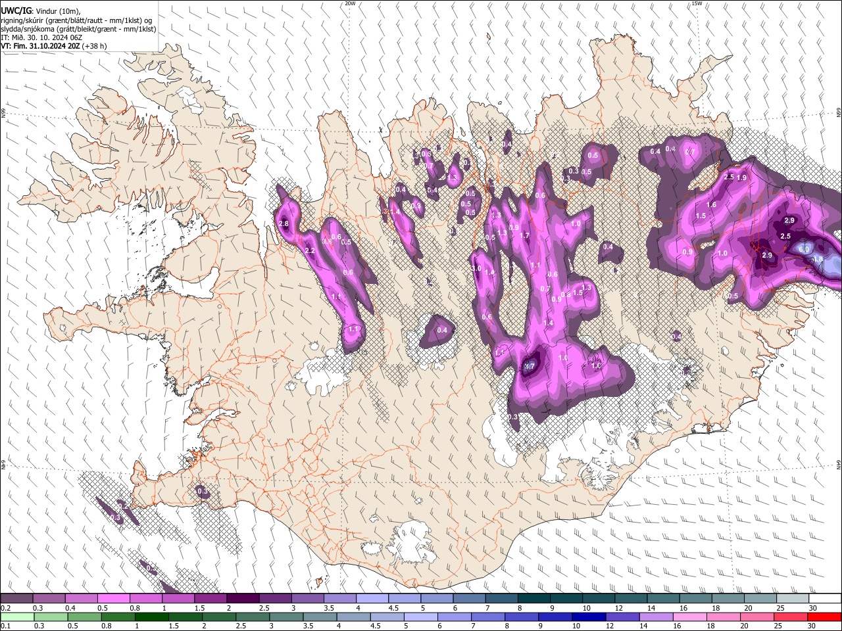Click the 'slydda/snjókoma' legend description line
The image size is (842, 631).
(78, 29)
